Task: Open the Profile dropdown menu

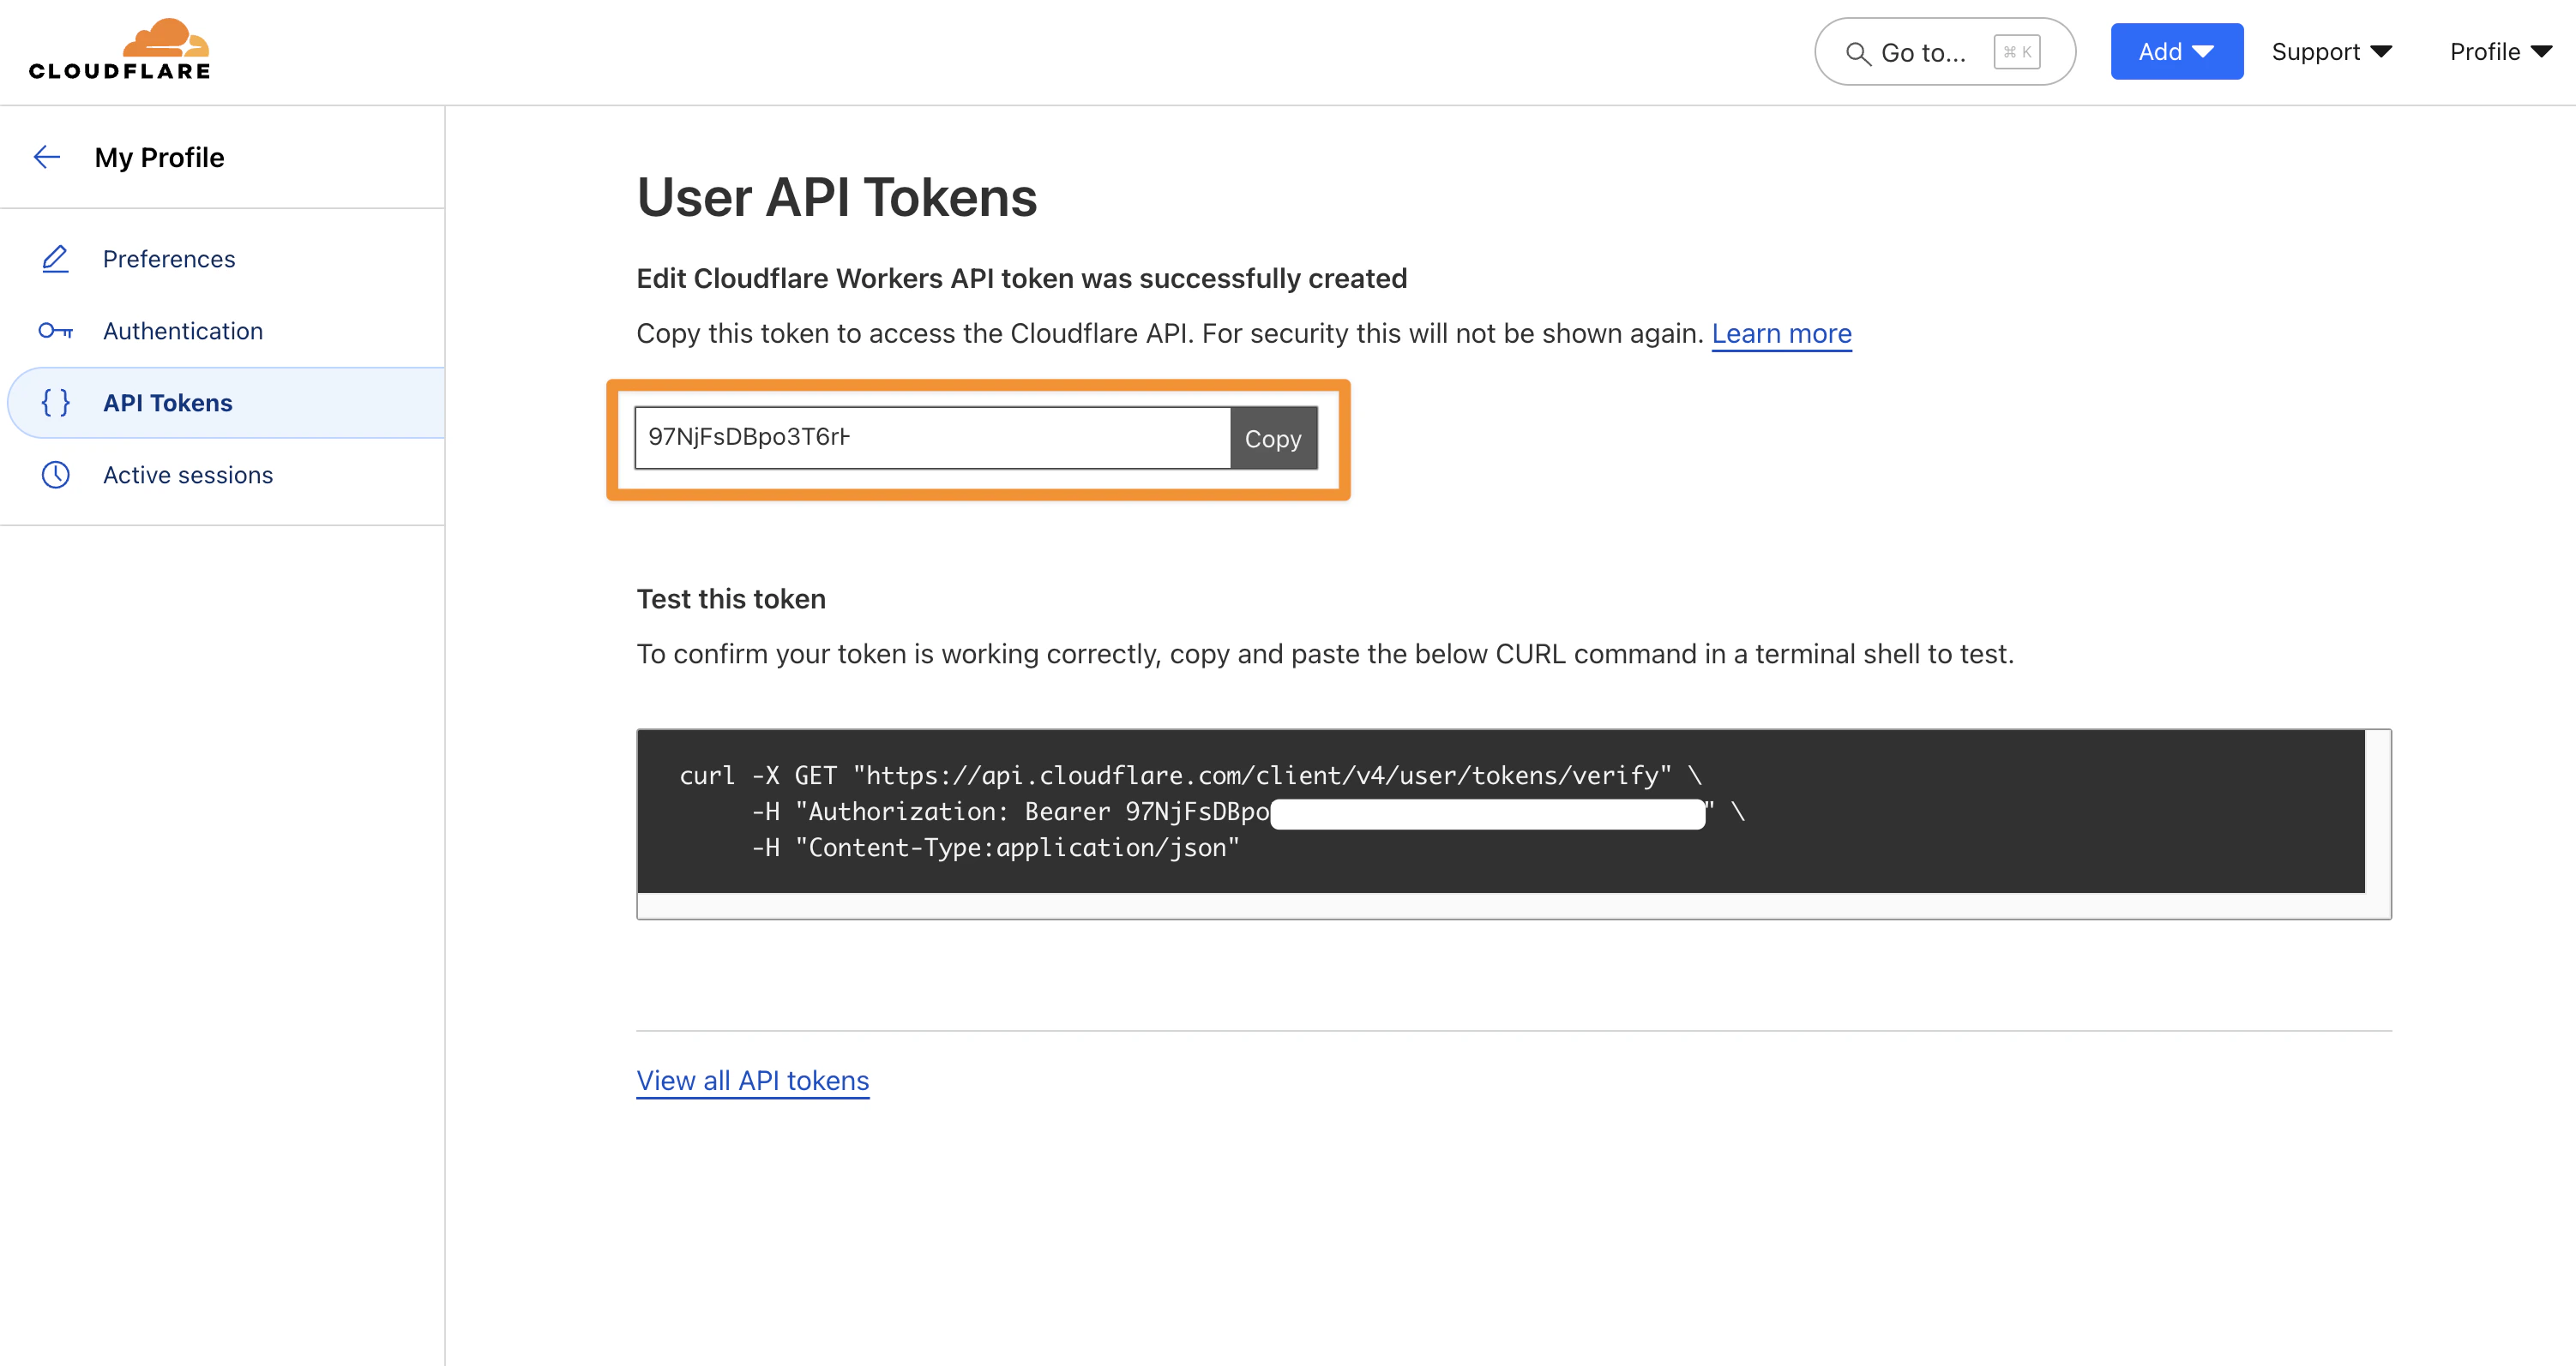Action: coord(2500,52)
